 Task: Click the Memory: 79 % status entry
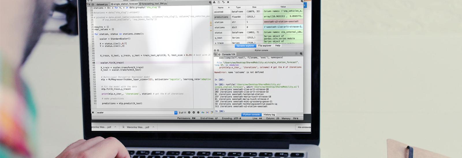coord(290,118)
